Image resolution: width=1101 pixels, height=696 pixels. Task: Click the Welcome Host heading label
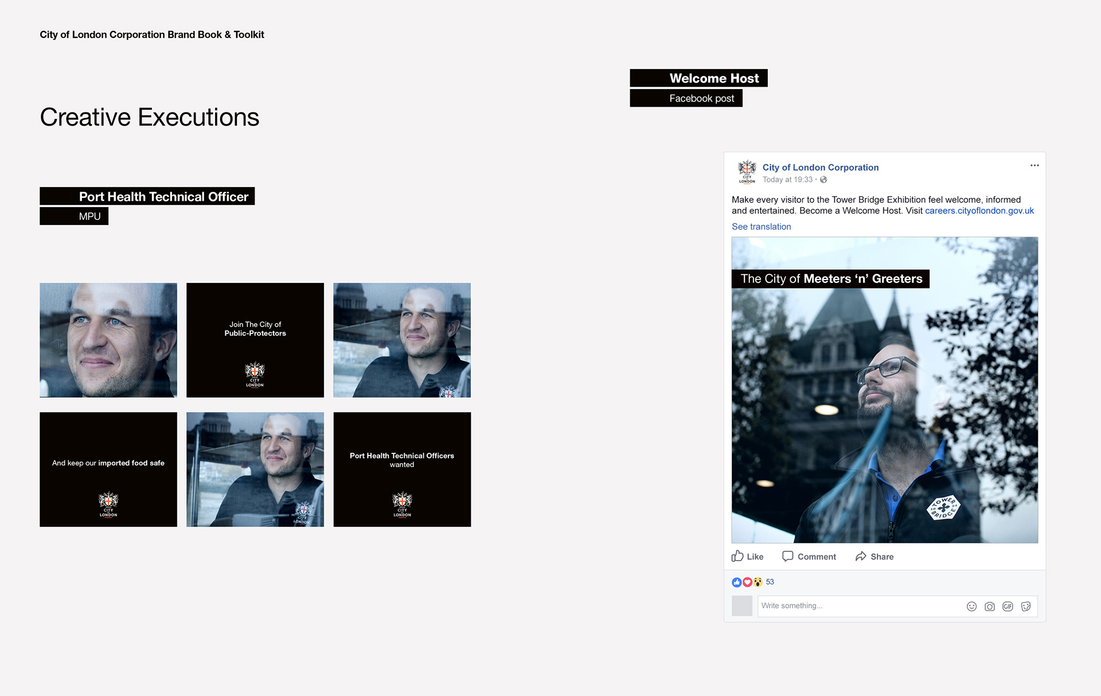[698, 78]
